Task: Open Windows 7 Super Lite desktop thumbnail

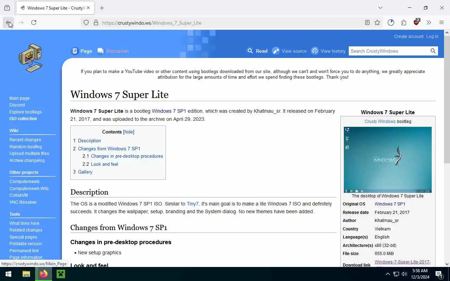Action: tap(388, 160)
